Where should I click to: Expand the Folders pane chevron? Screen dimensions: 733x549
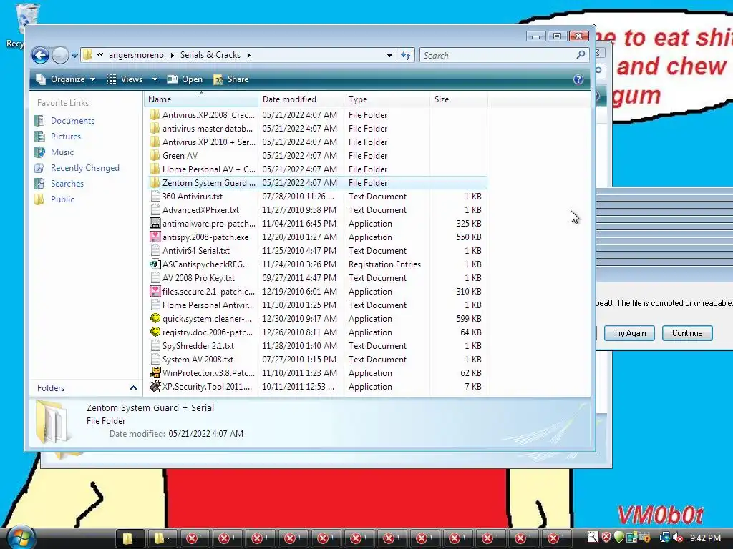[133, 388]
